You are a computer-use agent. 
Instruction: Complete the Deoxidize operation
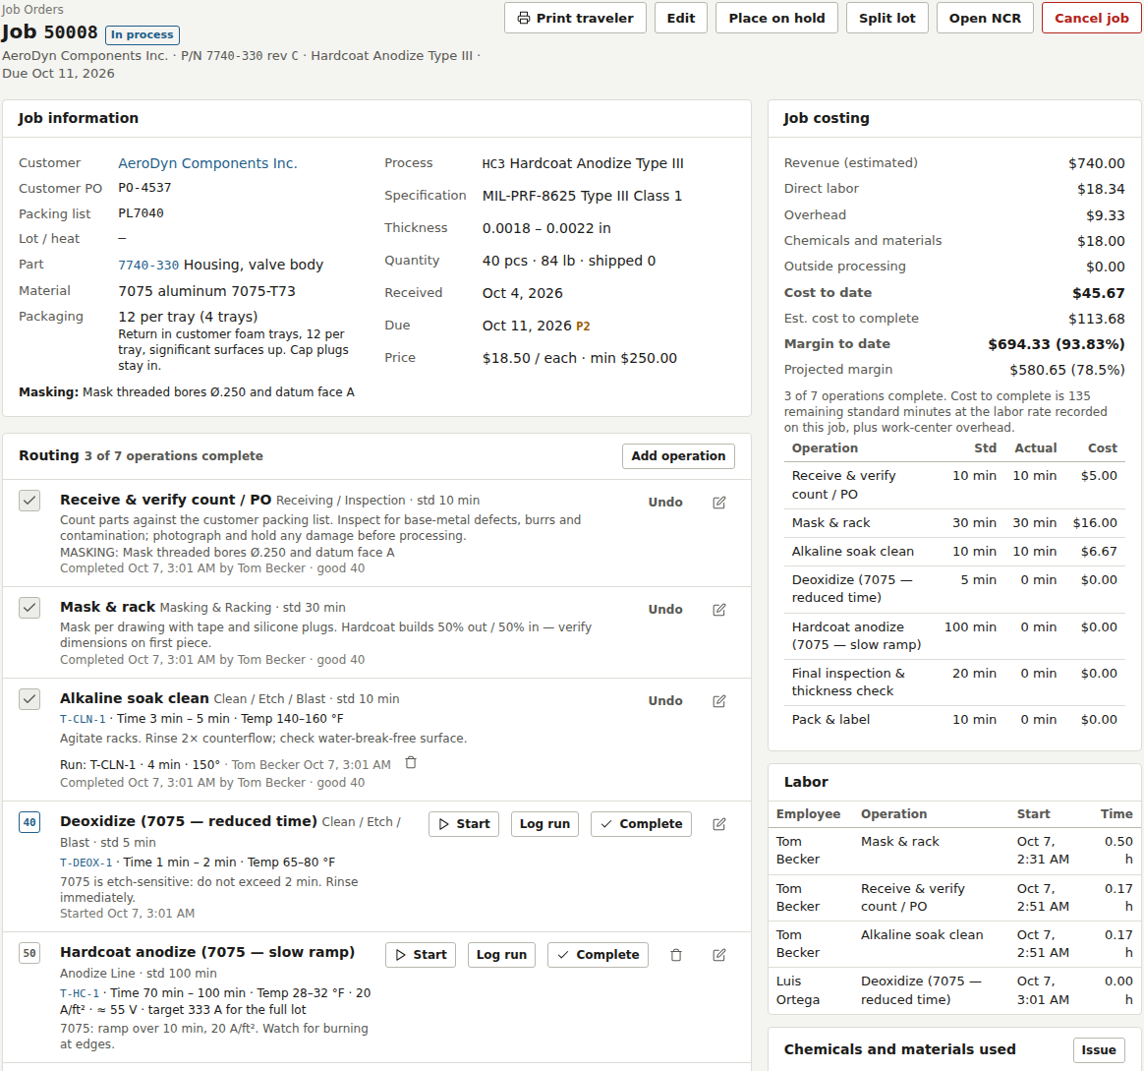(641, 824)
